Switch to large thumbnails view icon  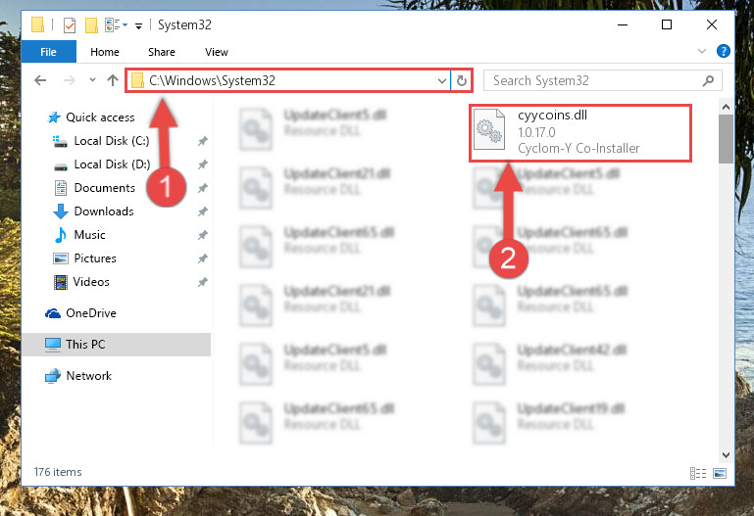[720, 473]
